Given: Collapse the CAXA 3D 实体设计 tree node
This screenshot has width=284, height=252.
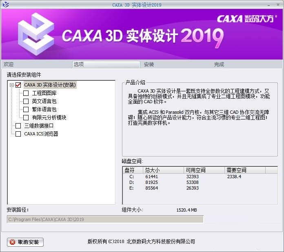Looking at the screenshot, I should (x=11, y=85).
